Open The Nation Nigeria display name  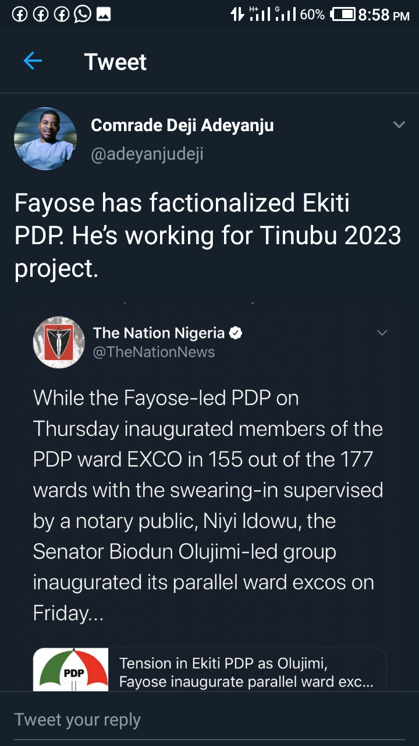[x=158, y=333]
